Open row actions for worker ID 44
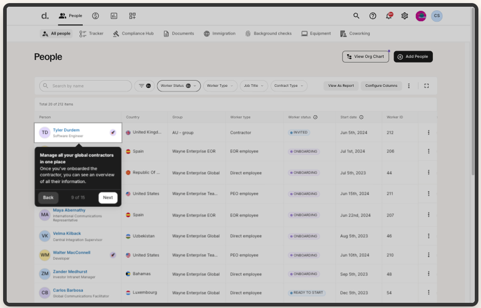 click(429, 173)
